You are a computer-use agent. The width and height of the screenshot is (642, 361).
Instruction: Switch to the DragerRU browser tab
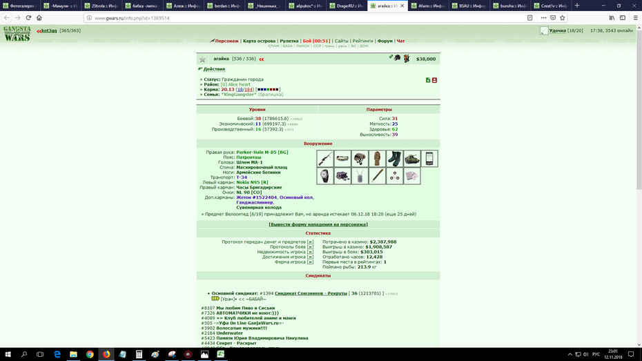point(347,6)
